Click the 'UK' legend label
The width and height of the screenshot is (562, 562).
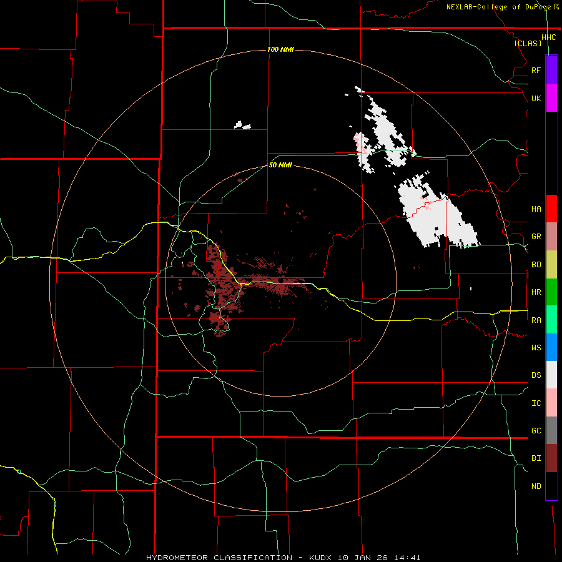536,98
